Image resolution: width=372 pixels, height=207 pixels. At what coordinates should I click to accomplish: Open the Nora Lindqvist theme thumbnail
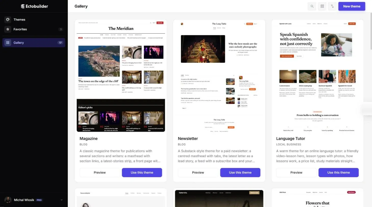click(x=121, y=198)
